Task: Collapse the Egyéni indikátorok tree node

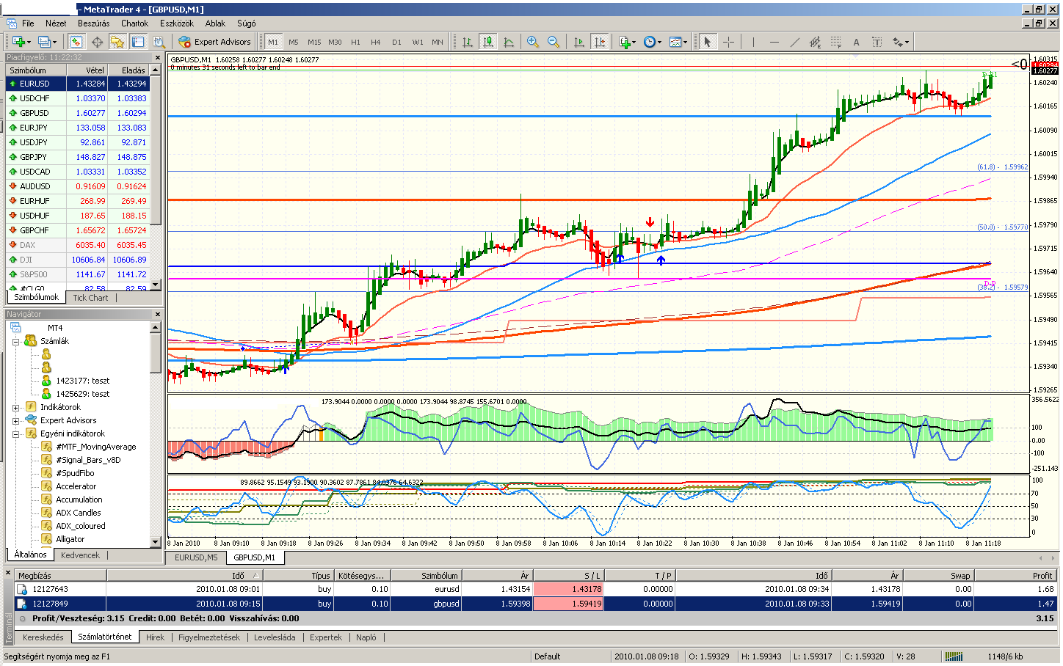Action: pyautogui.click(x=16, y=433)
